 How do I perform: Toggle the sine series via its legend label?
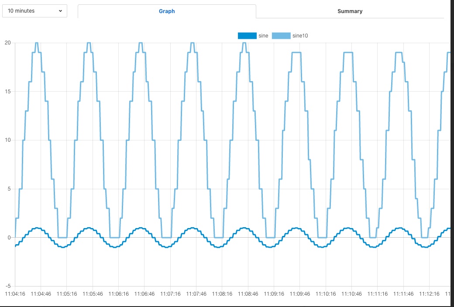point(263,36)
